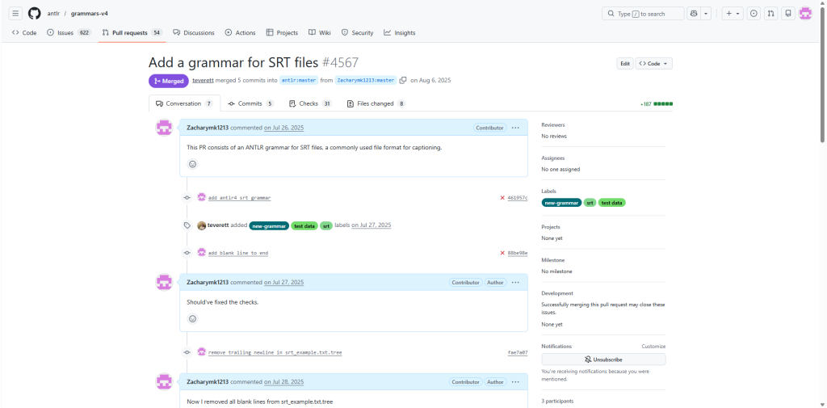Go to grammars-v4 repository link
This screenshot has height=408, width=827.
(x=90, y=13)
